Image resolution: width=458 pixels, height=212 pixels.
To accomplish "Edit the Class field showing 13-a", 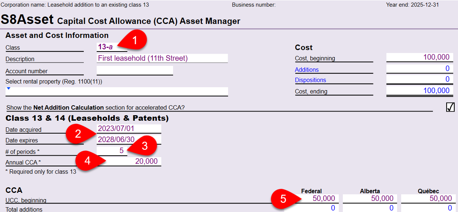I will pyautogui.click(x=112, y=47).
